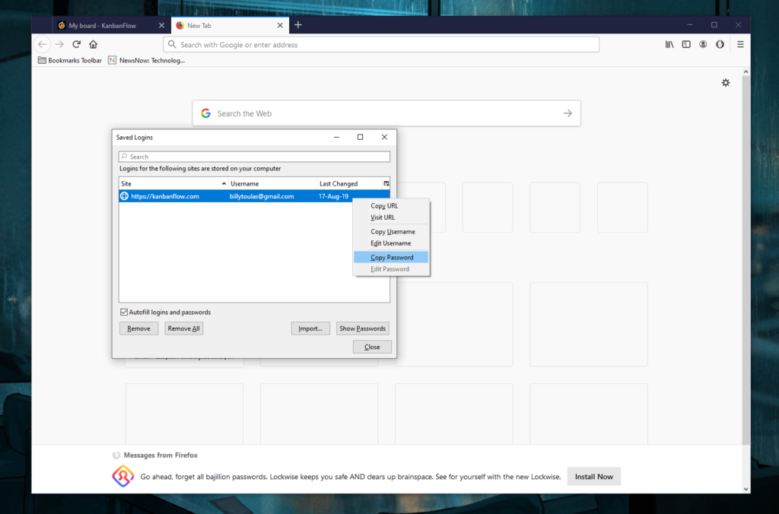Image resolution: width=779 pixels, height=514 pixels.
Task: Click the Import... button
Action: click(310, 328)
